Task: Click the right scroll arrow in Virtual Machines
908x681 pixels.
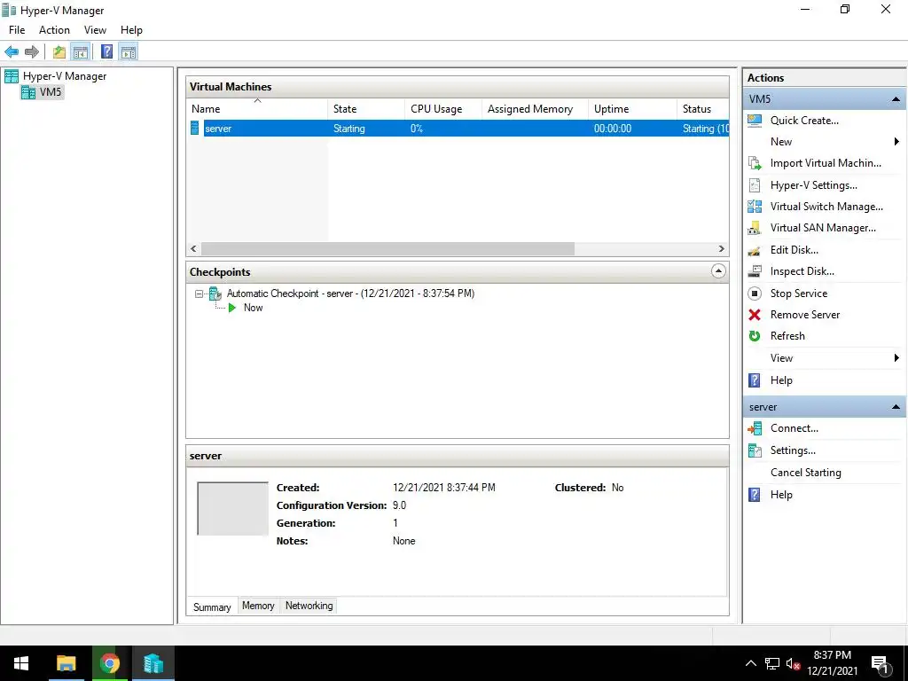Action: coord(721,249)
